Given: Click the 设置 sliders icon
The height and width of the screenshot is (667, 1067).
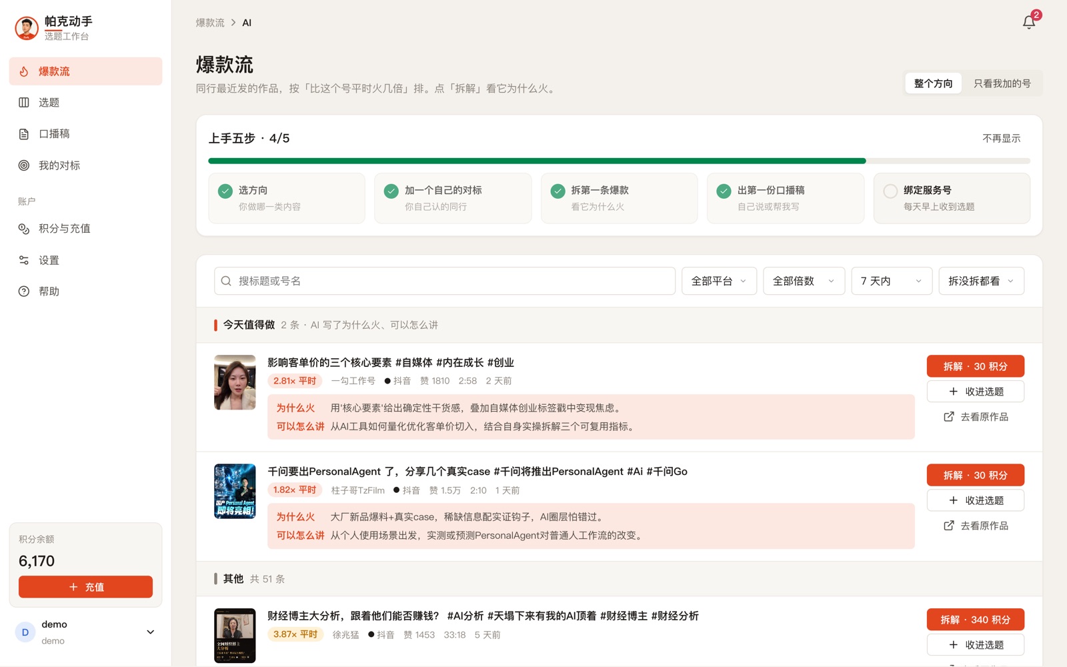Looking at the screenshot, I should (x=24, y=260).
